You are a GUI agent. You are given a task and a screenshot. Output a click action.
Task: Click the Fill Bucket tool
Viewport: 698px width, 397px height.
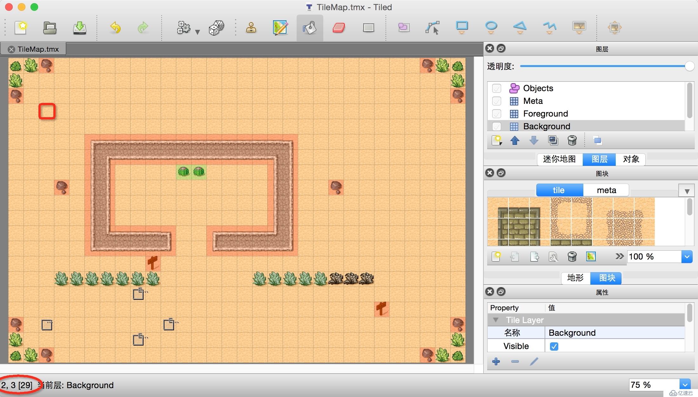[x=310, y=27]
